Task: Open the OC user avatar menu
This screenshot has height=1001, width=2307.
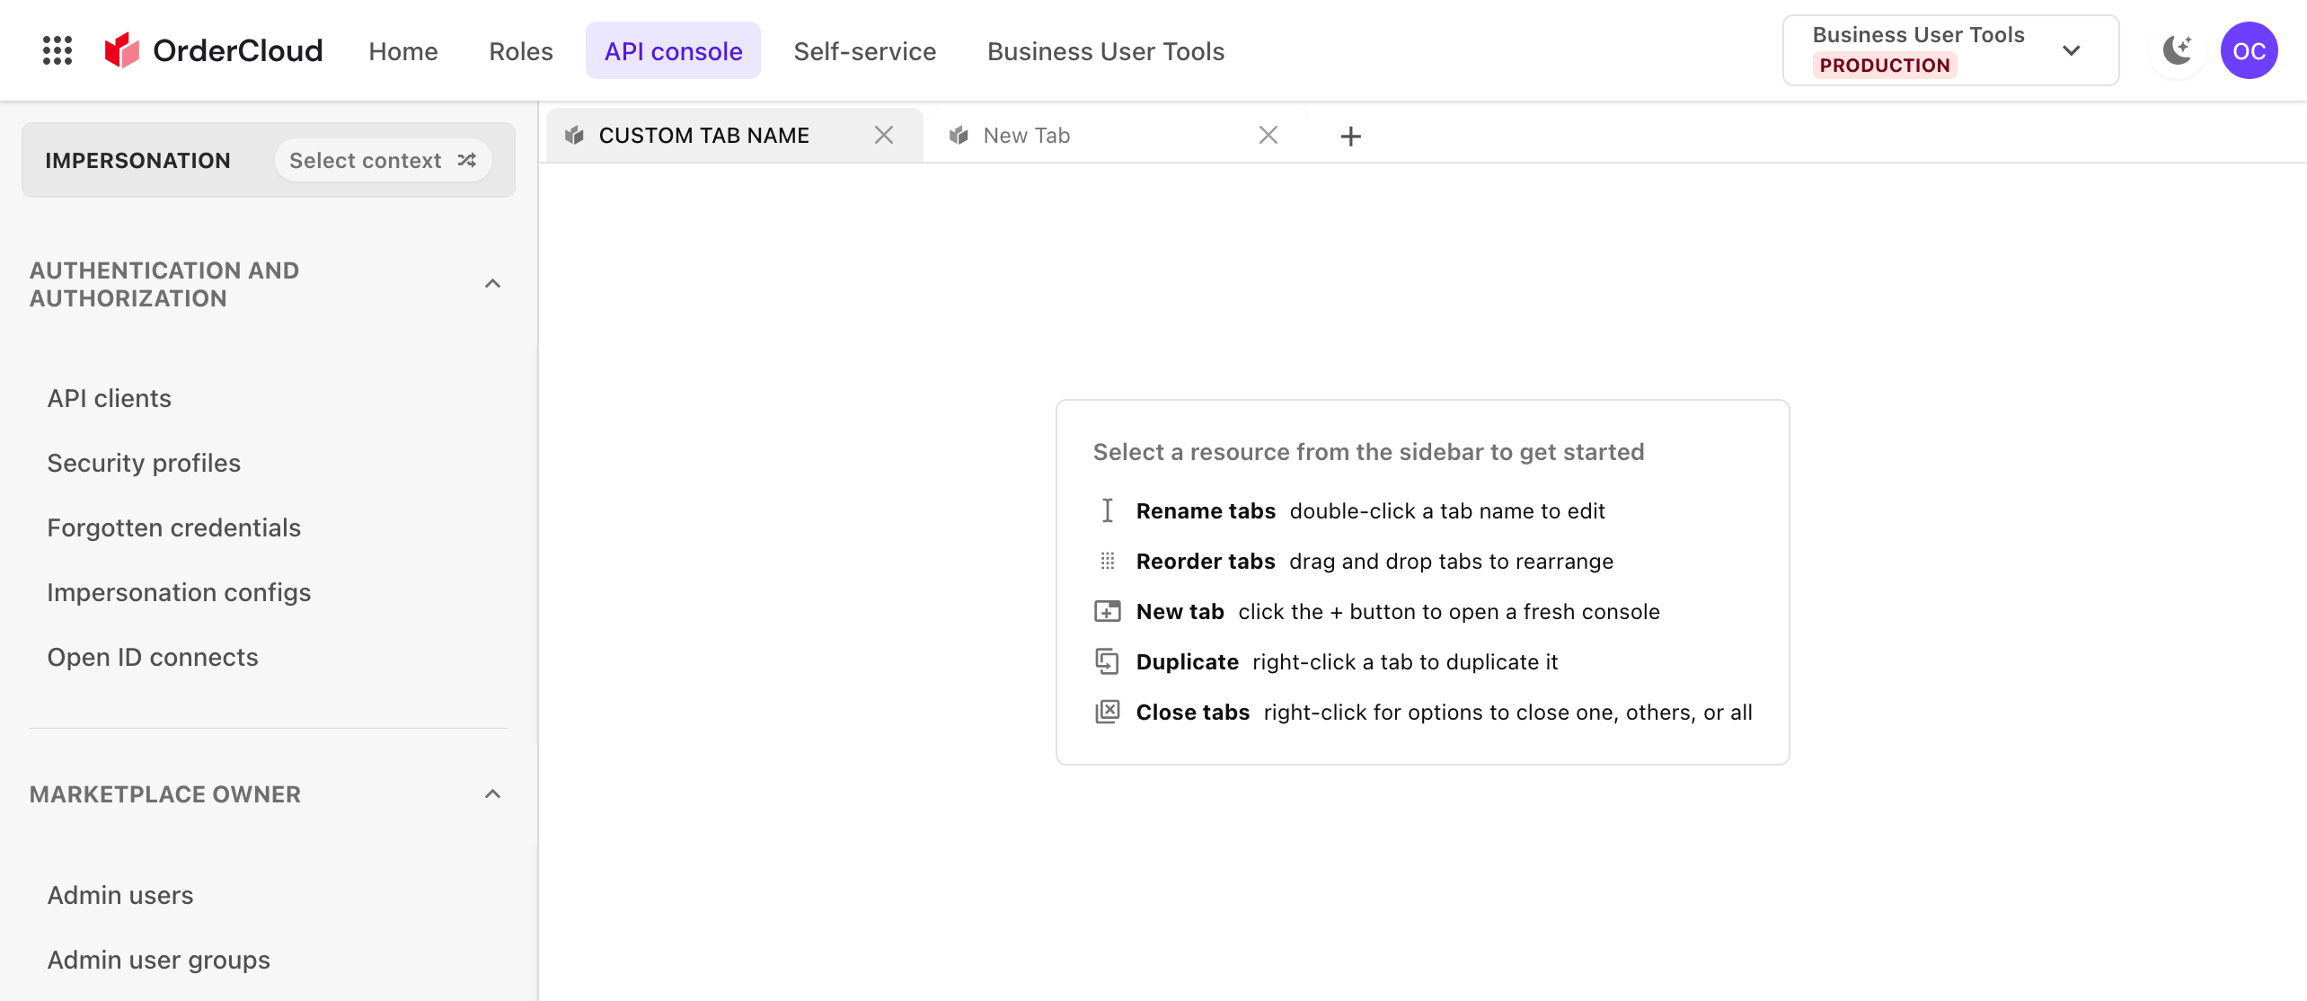Action: click(2249, 50)
